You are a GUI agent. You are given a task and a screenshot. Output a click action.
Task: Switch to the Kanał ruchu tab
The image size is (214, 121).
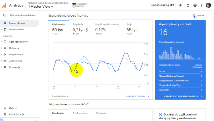(58, 113)
